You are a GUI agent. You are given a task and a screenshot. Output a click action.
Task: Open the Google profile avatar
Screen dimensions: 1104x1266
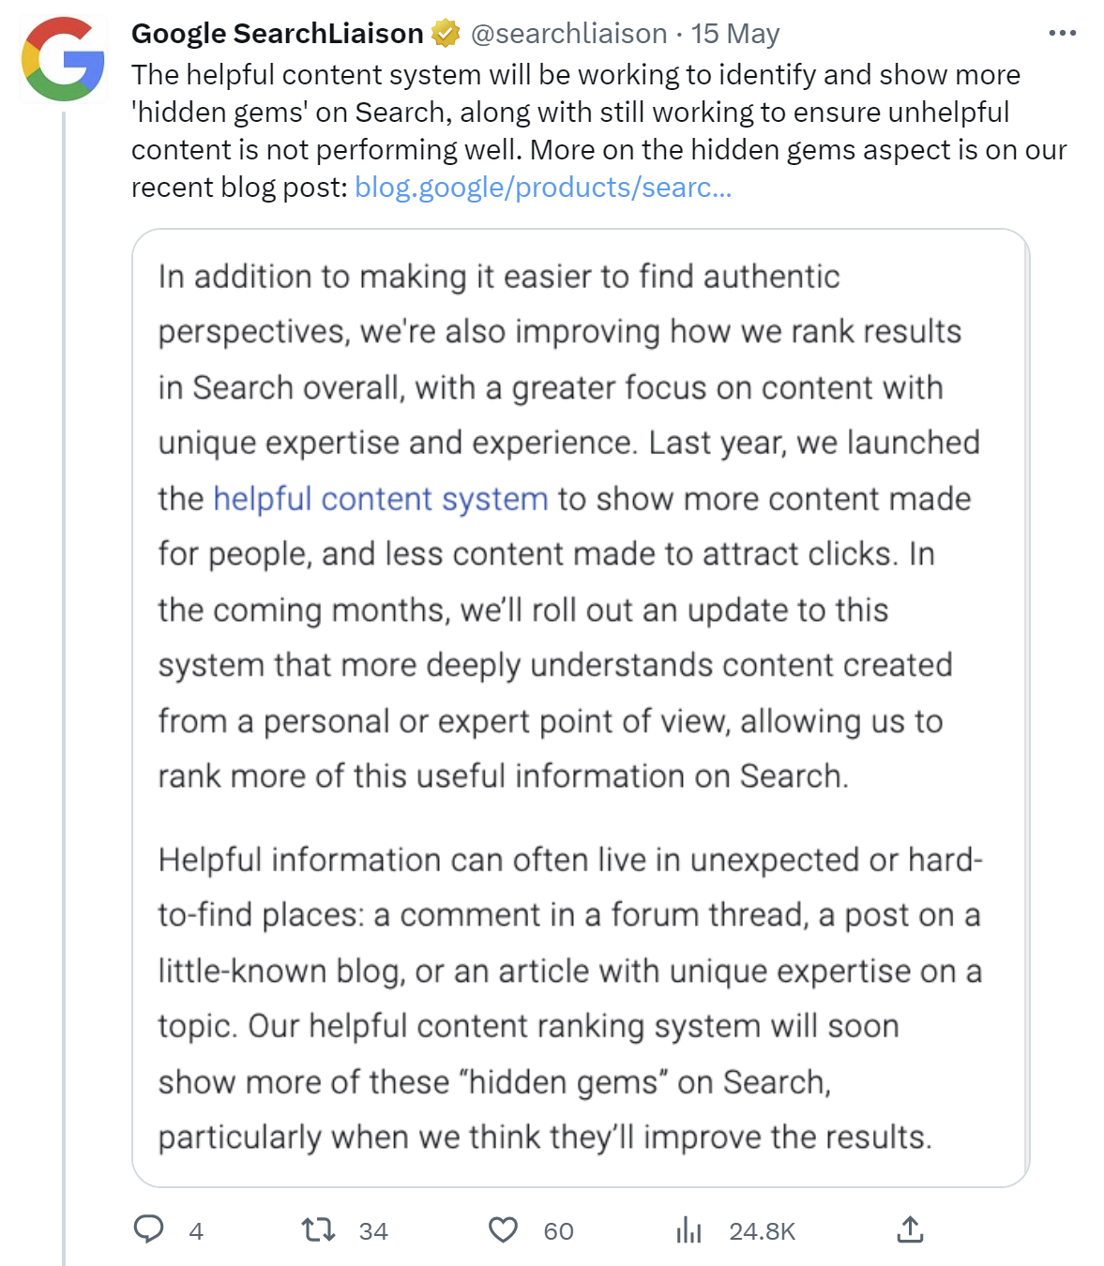tap(63, 59)
